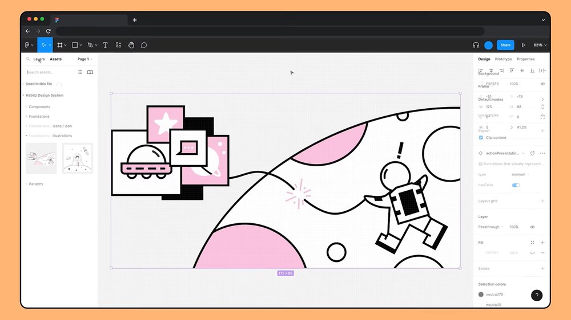Select the Text tool in toolbar
571x320 pixels.
pos(105,45)
